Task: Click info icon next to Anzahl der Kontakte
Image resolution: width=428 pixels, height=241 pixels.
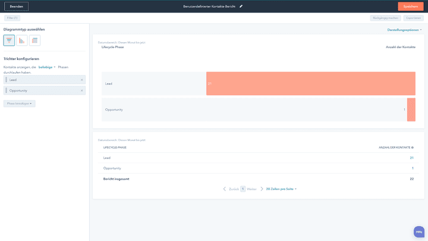Action: [x=413, y=147]
